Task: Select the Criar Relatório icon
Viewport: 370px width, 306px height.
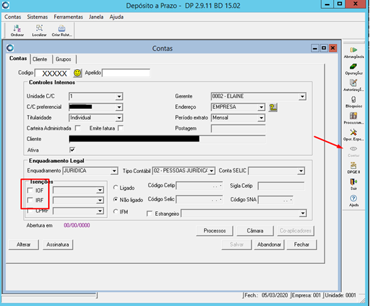Action: pos(62,31)
